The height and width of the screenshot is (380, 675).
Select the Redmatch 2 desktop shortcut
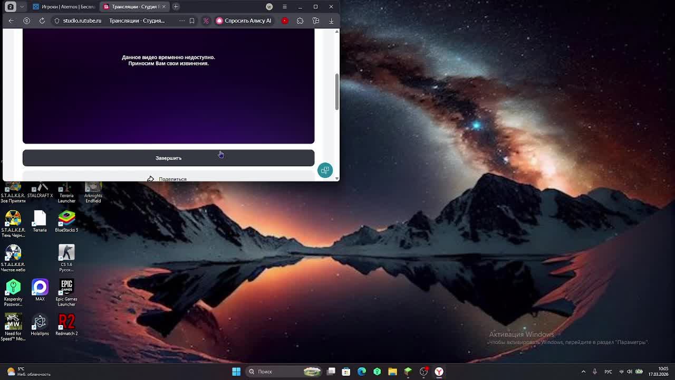(x=66, y=325)
